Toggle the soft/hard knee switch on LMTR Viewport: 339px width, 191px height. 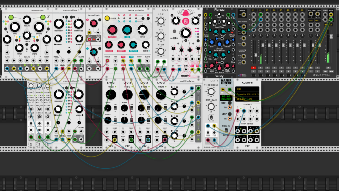211,118
